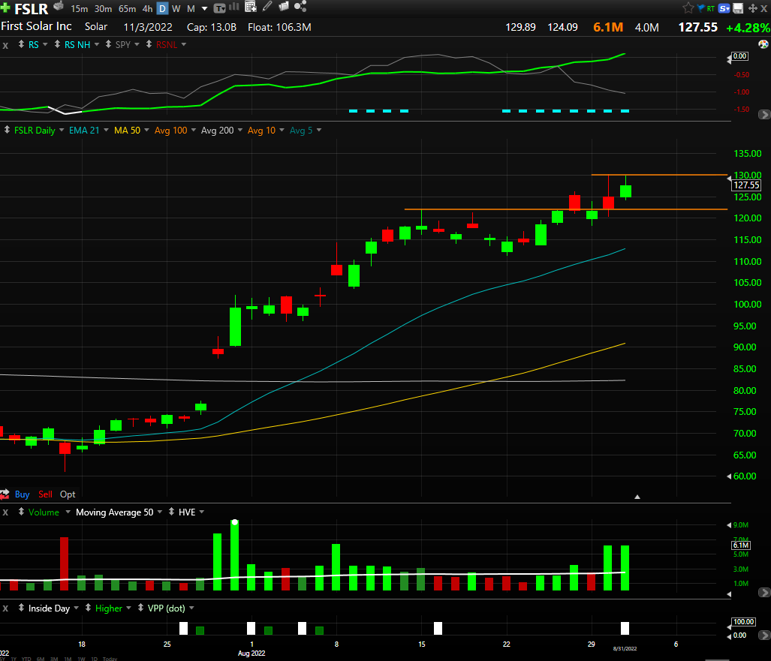Click the reorder arrows beside VPP (dot)
Image resolution: width=771 pixels, height=661 pixels.
coord(140,608)
